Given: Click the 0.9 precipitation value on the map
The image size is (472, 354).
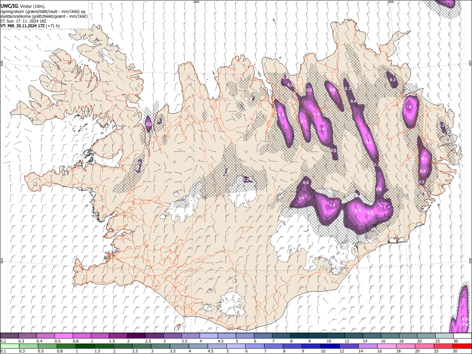Looking at the screenshot, I should (x=316, y=115).
